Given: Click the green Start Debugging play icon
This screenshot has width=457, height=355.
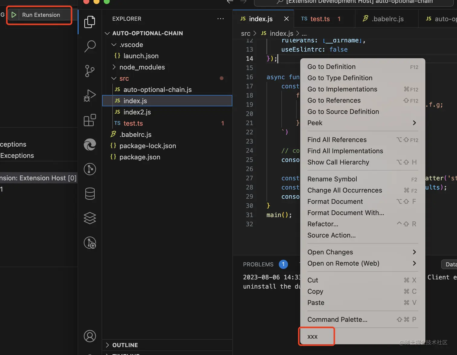Looking at the screenshot, I should coord(14,15).
